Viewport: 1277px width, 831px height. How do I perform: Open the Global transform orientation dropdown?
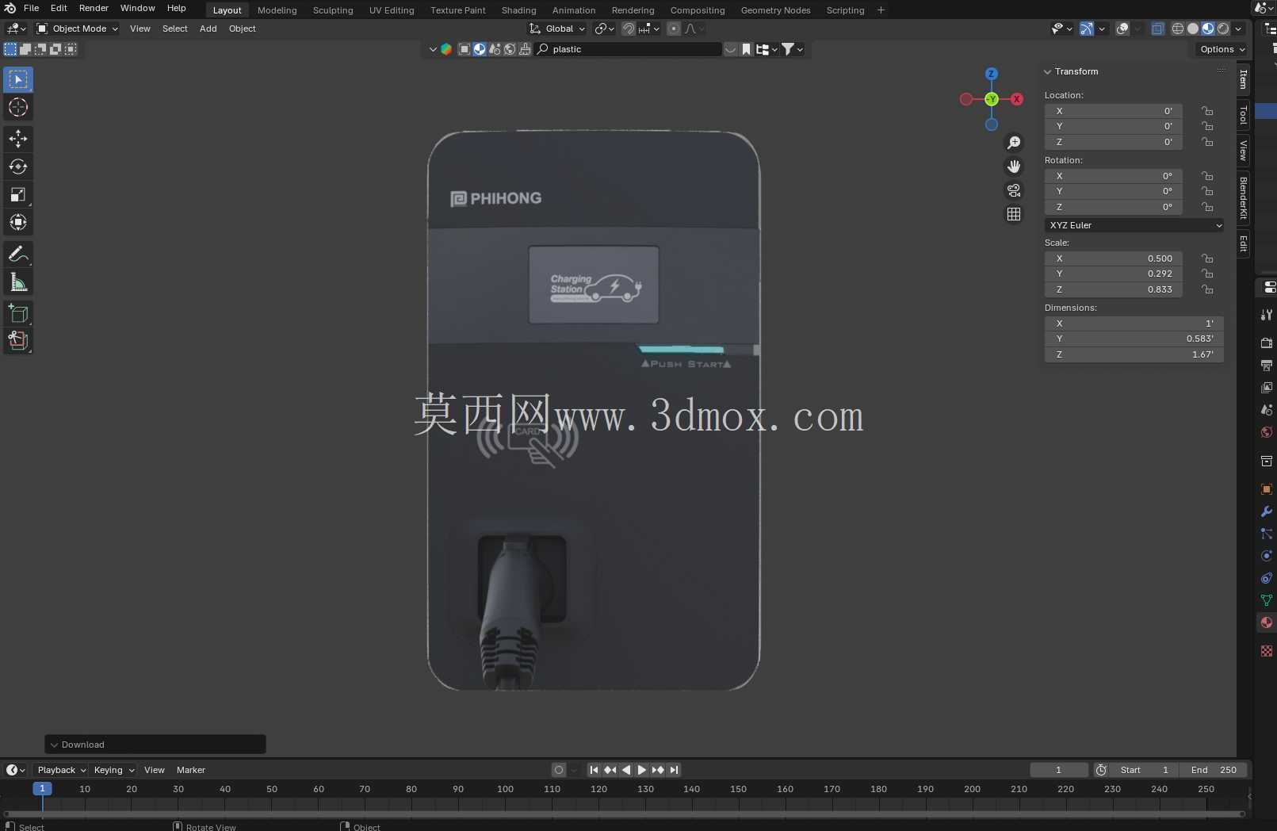tap(558, 29)
